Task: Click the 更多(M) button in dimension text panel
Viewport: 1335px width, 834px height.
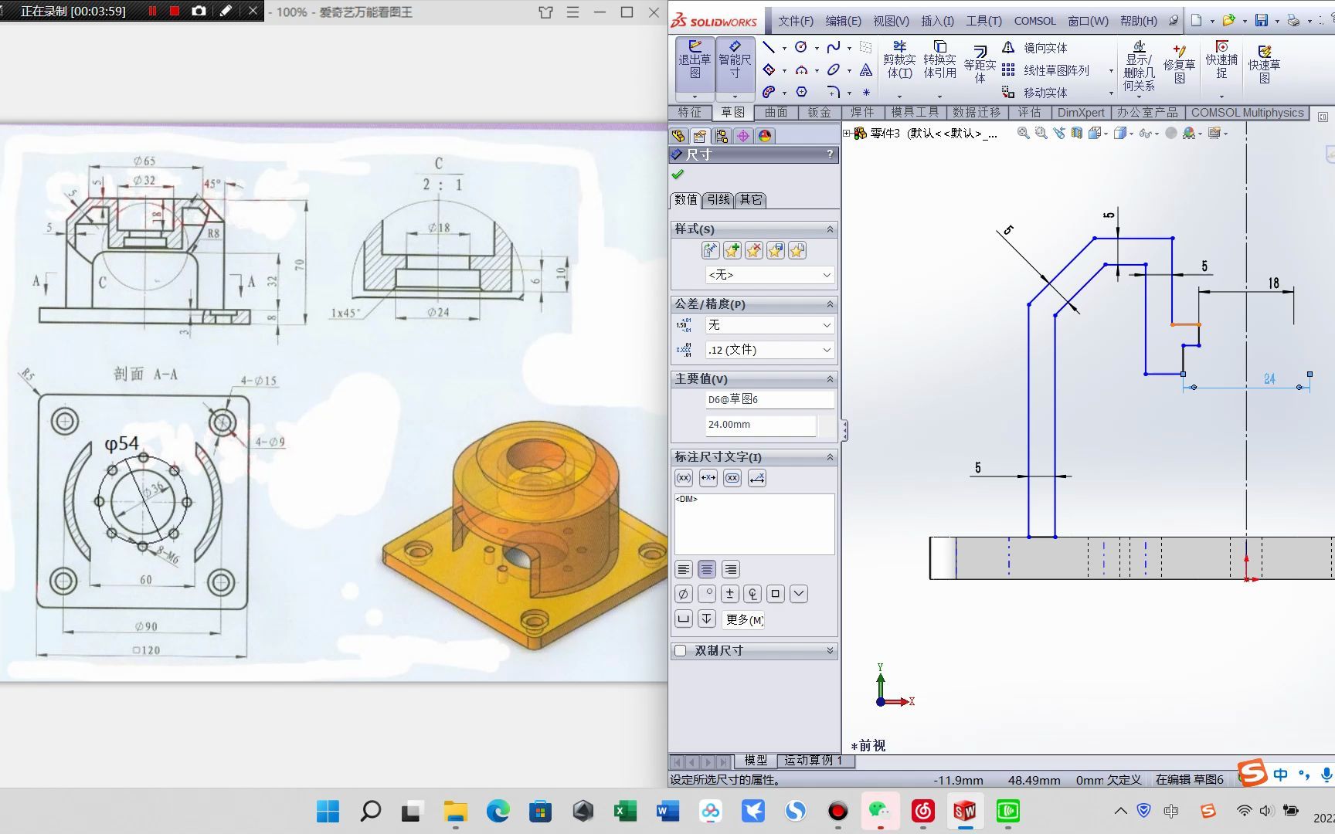Action: pos(742,619)
